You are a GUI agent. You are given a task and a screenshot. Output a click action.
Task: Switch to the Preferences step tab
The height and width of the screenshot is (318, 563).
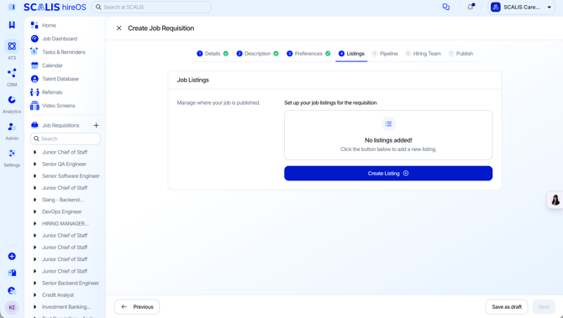point(308,54)
